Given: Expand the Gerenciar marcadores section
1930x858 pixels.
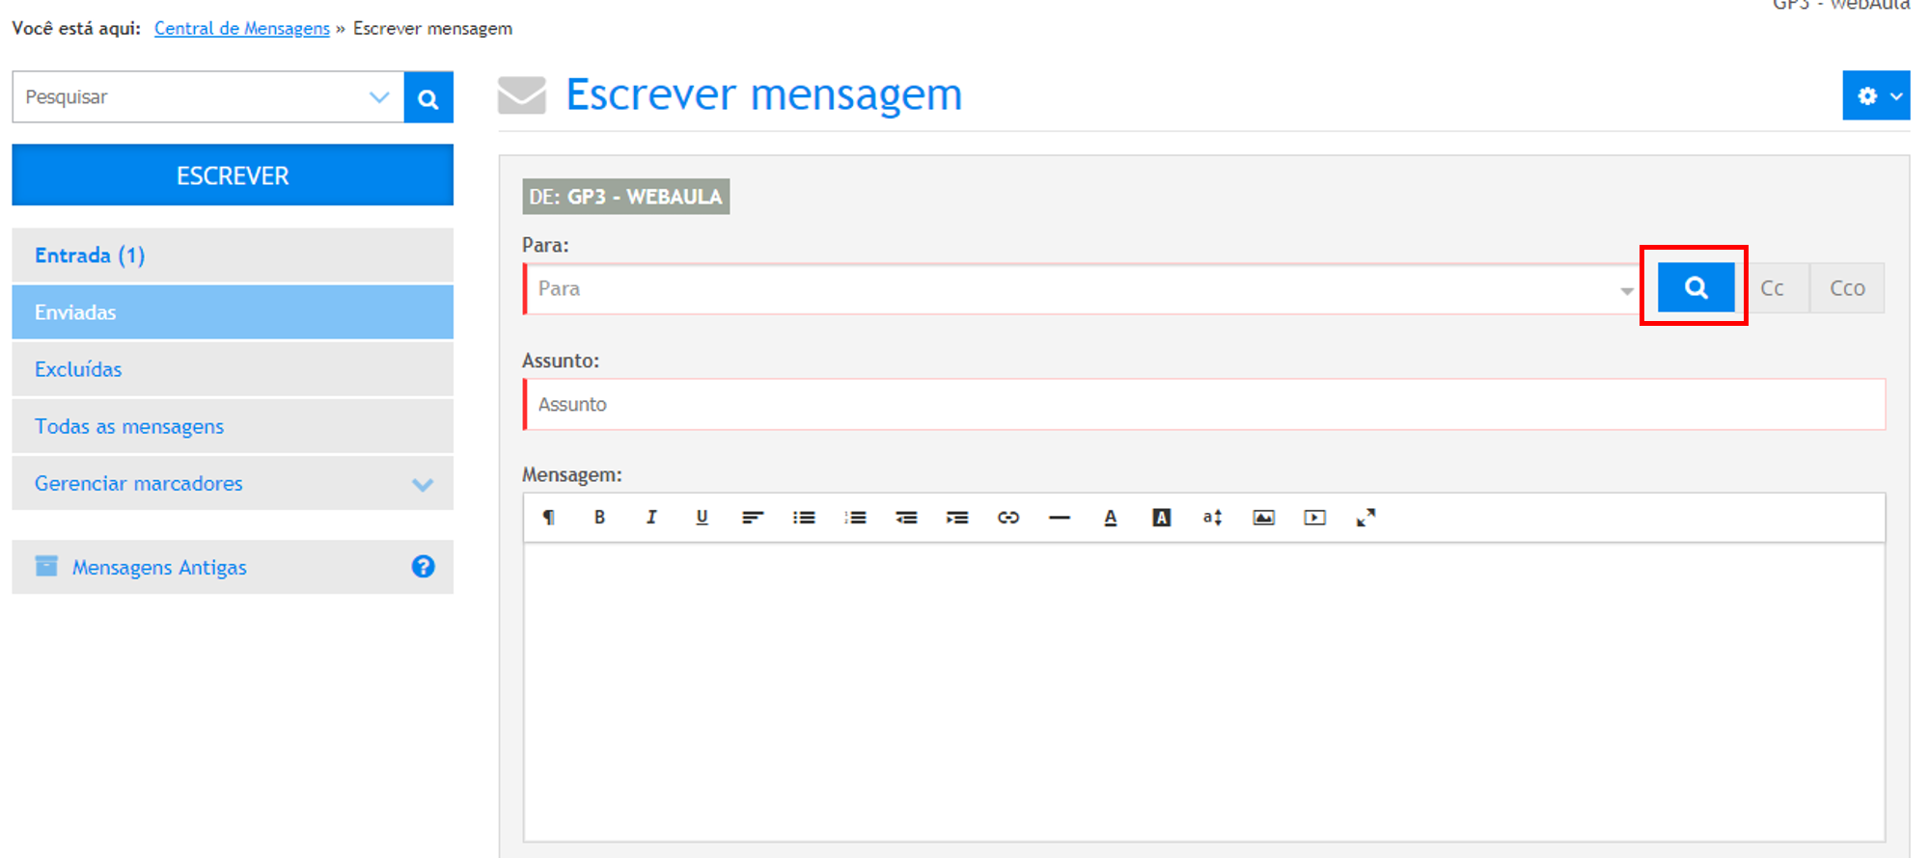Looking at the screenshot, I should coord(423,484).
